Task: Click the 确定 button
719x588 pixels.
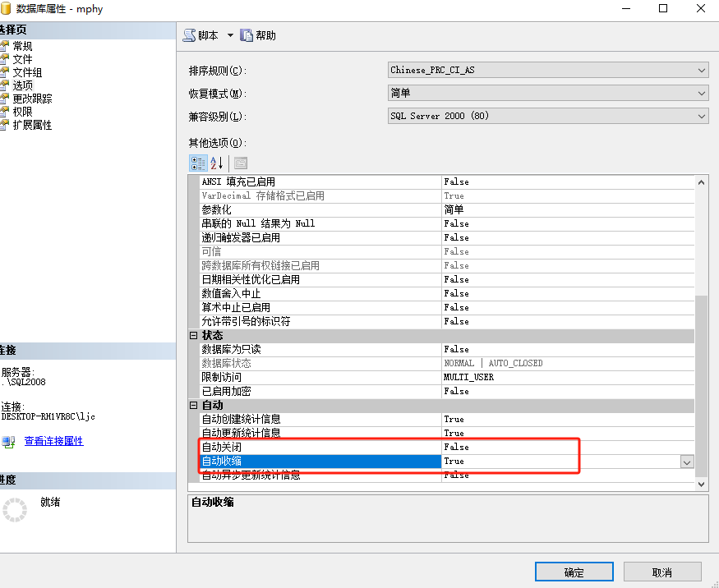Action: coord(574,571)
